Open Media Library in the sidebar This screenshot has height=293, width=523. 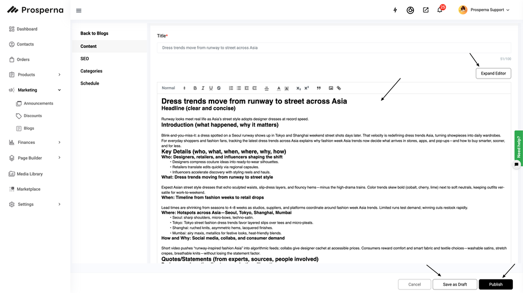(30, 174)
